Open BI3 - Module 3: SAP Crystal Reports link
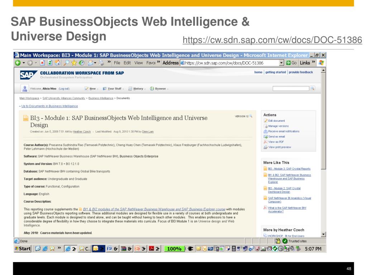The image size is (367, 275). 289,169
